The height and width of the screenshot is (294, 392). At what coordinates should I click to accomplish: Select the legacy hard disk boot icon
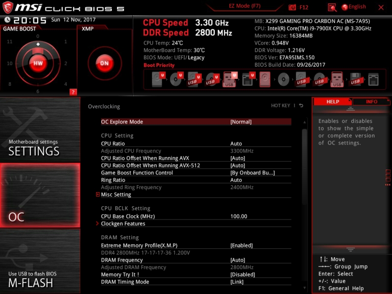(265, 79)
